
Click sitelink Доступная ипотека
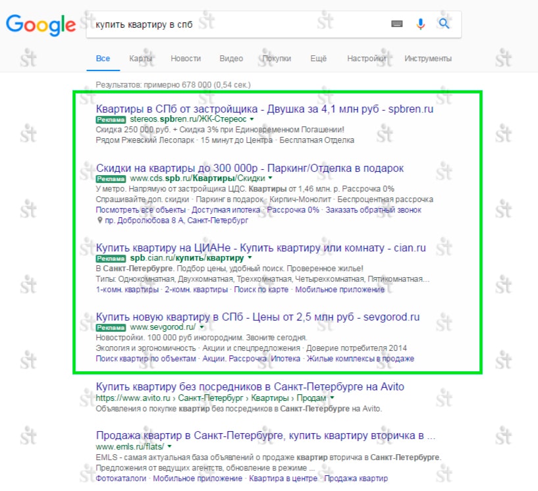click(226, 210)
